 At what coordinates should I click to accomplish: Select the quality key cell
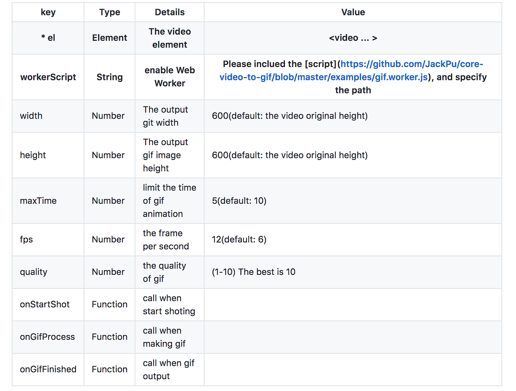[34, 272]
